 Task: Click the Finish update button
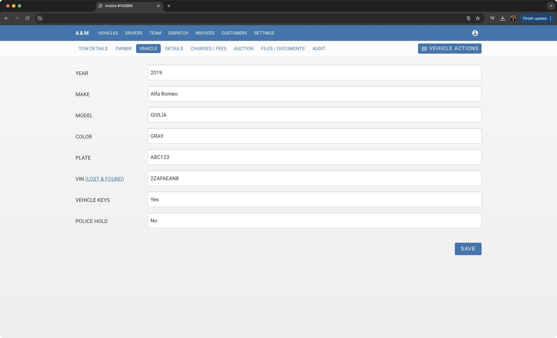coord(534,18)
